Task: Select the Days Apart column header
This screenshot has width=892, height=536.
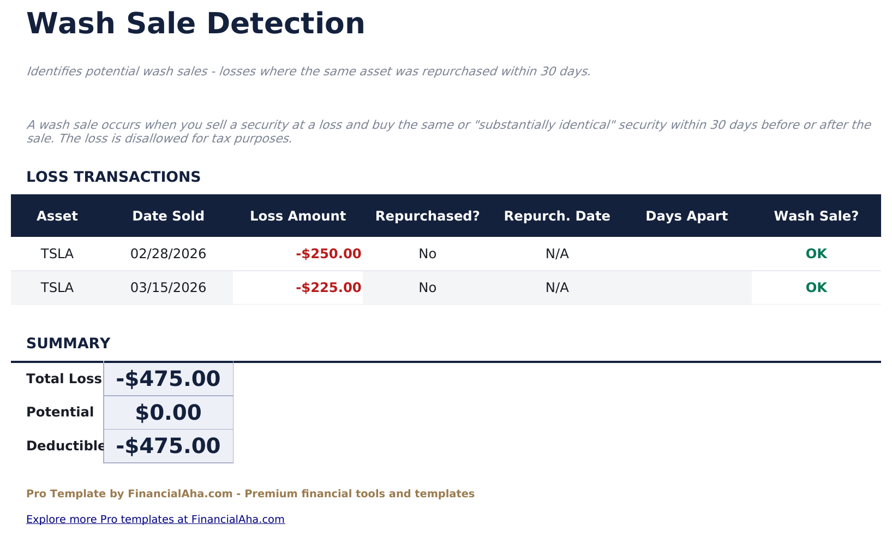Action: point(687,216)
